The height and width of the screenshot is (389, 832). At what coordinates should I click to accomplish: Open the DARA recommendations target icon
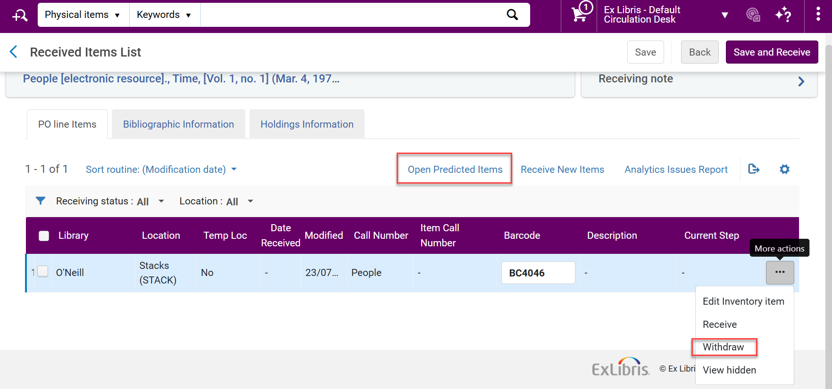[x=753, y=15]
